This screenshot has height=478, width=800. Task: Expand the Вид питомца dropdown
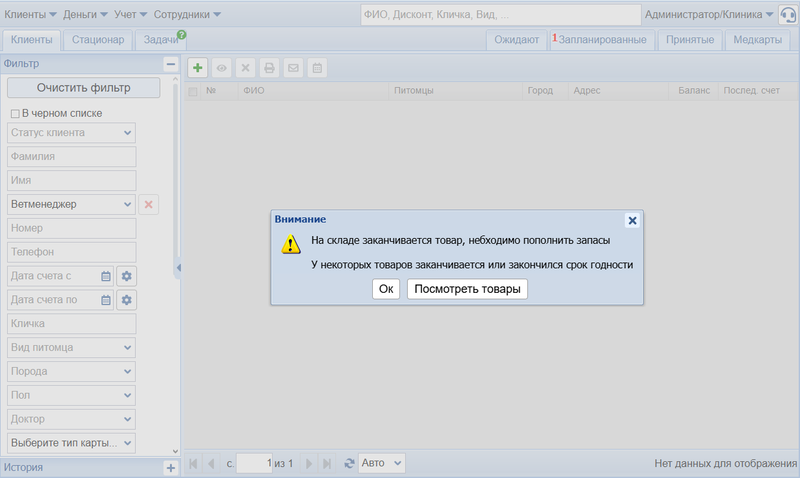(x=72, y=348)
